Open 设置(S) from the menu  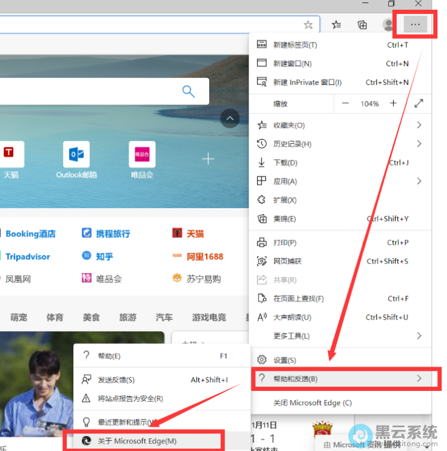coord(284,360)
